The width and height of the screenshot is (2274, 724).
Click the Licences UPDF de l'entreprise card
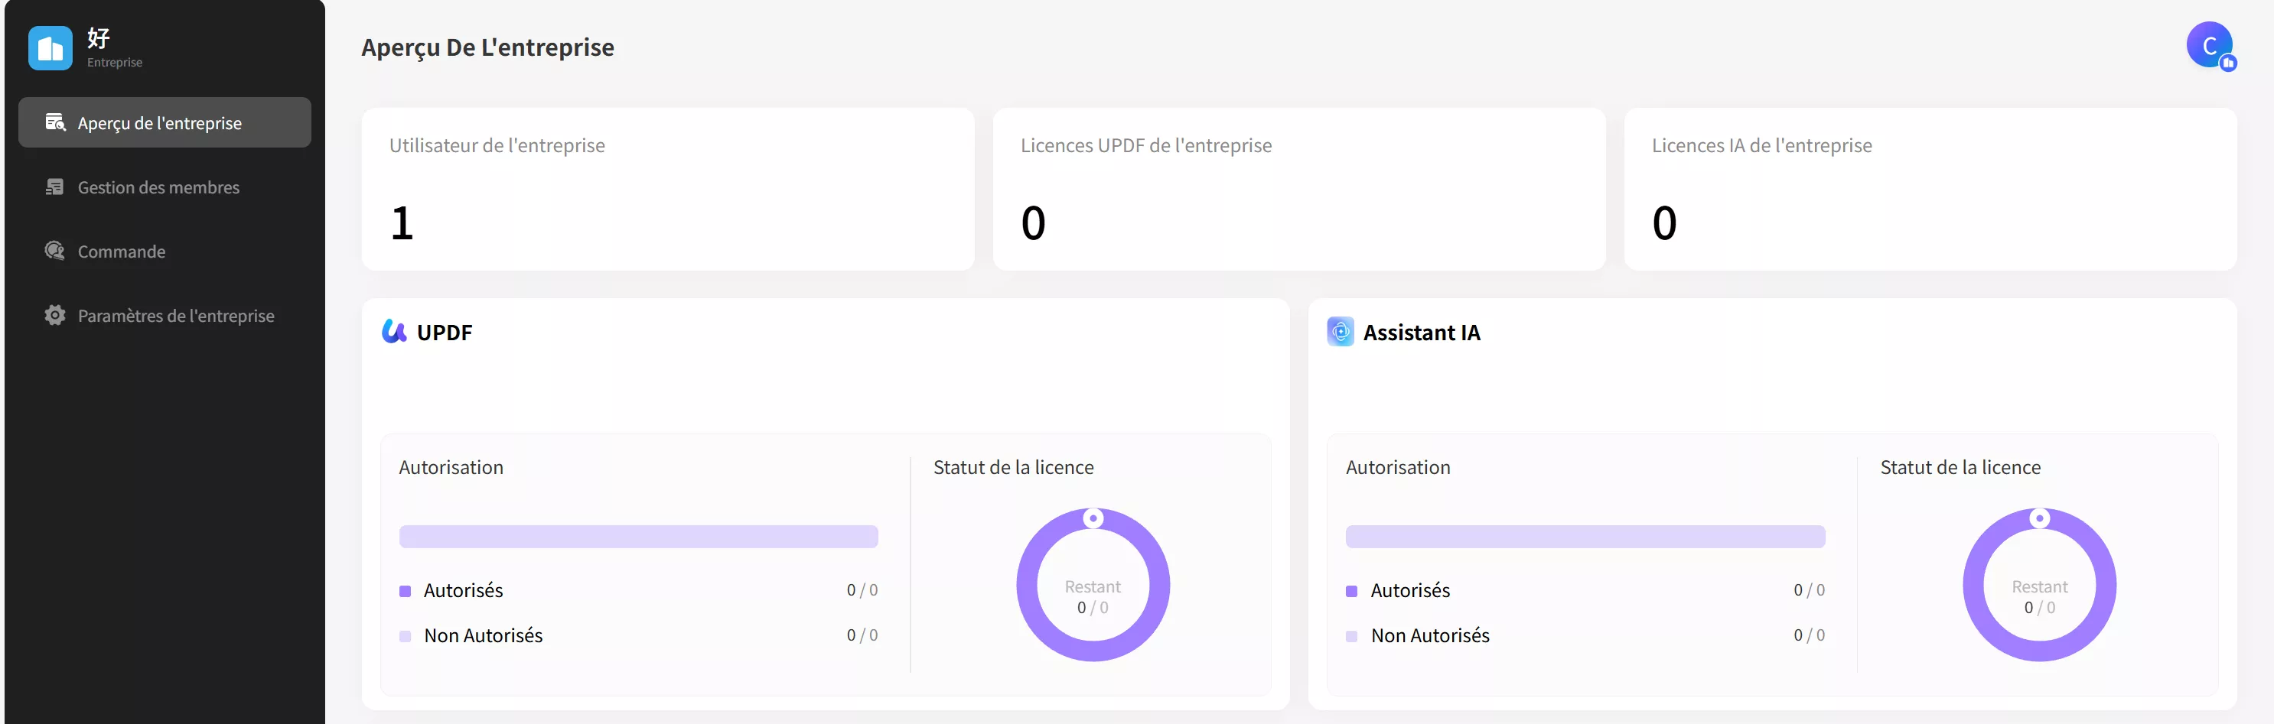tap(1298, 189)
